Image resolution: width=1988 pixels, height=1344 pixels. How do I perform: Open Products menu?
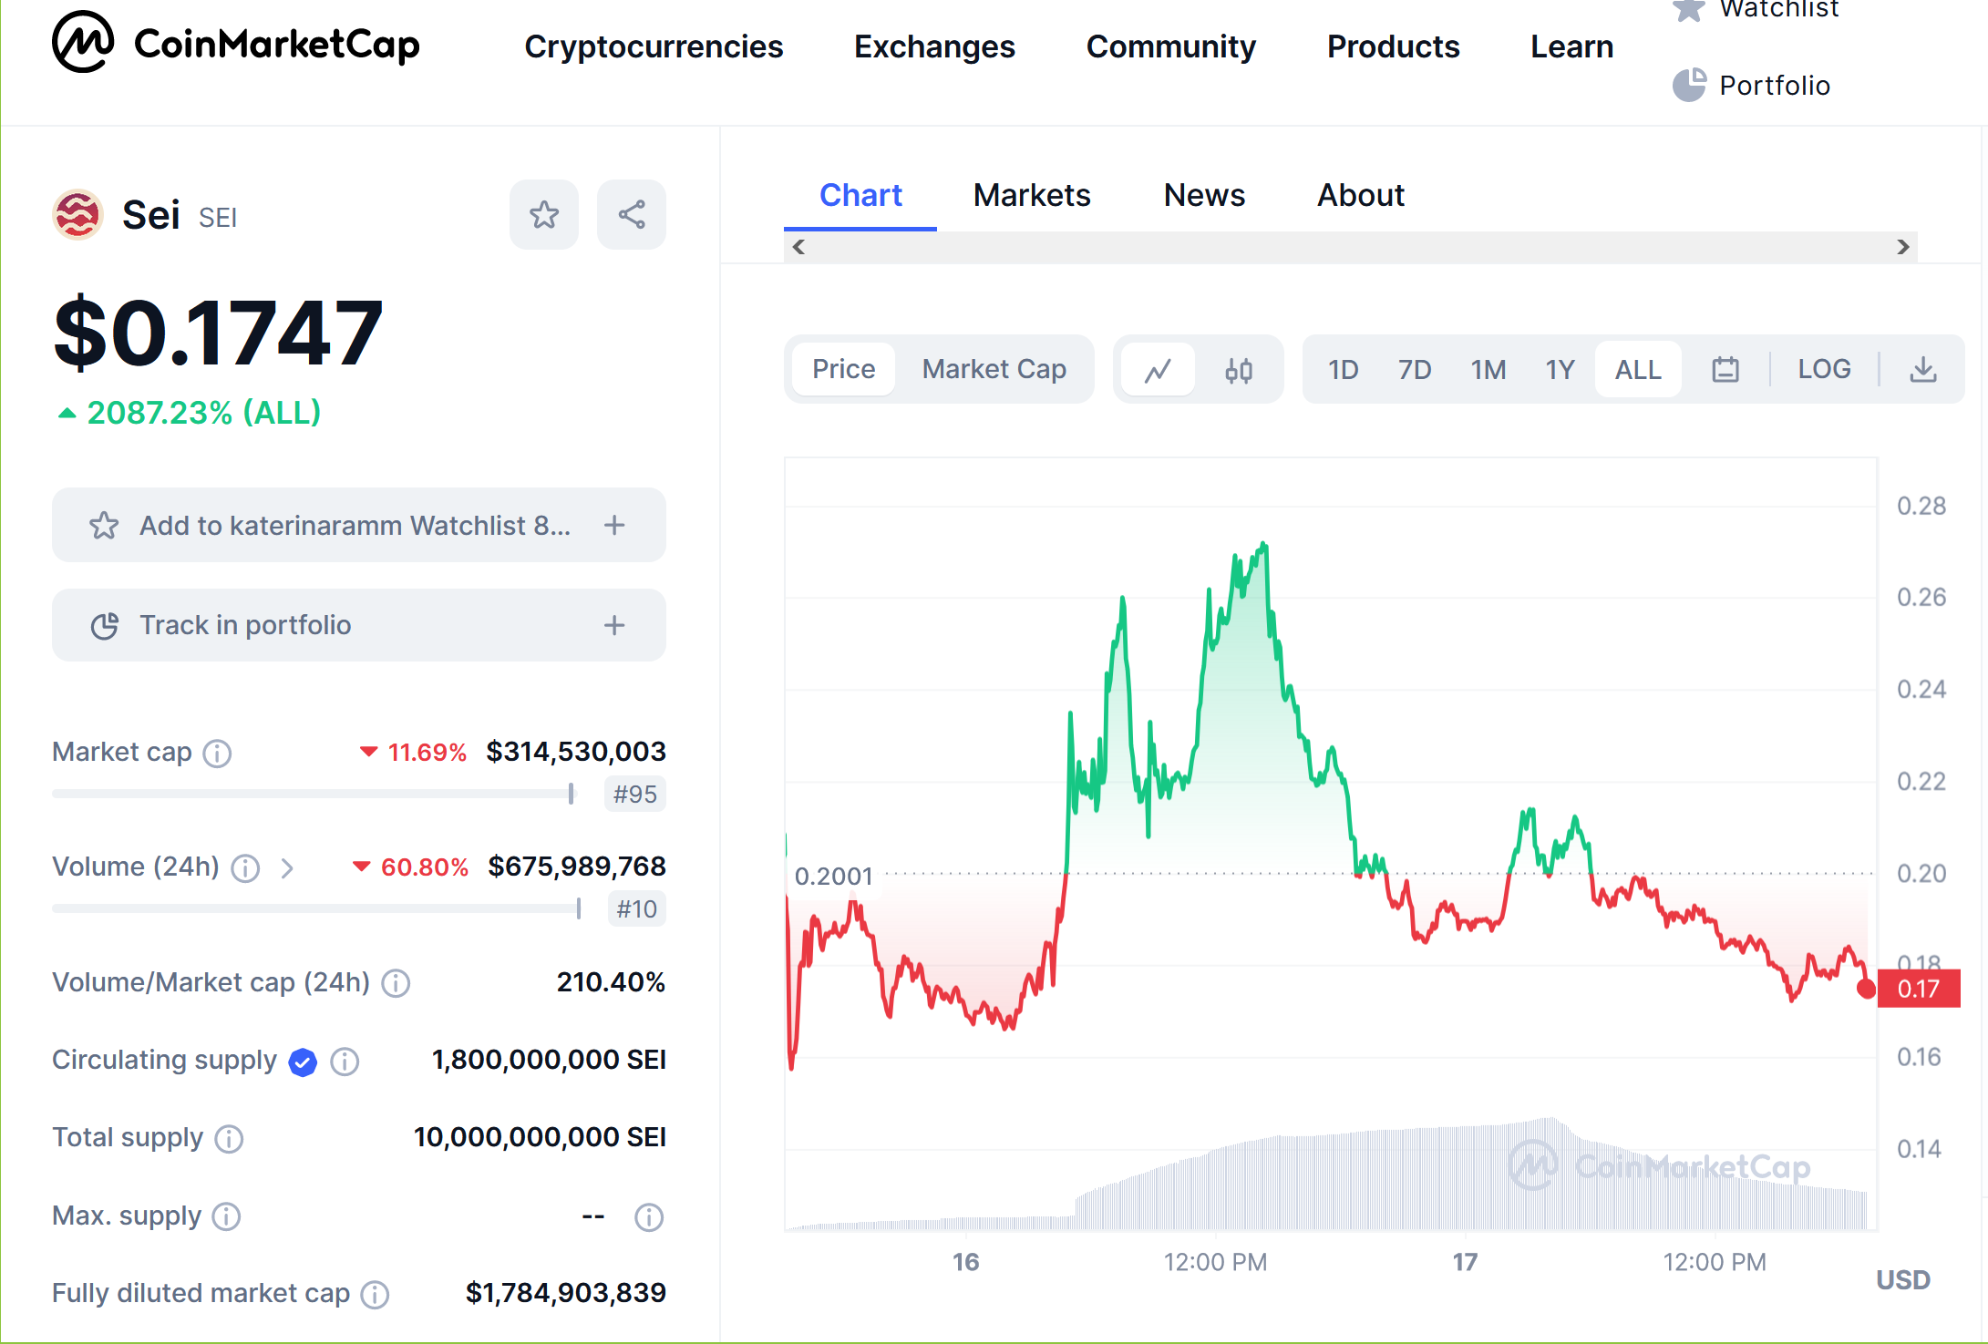[1393, 46]
